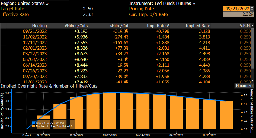Select the 05/03/2023 meeting row date
The width and height of the screenshot is (256, 138).
35,59
